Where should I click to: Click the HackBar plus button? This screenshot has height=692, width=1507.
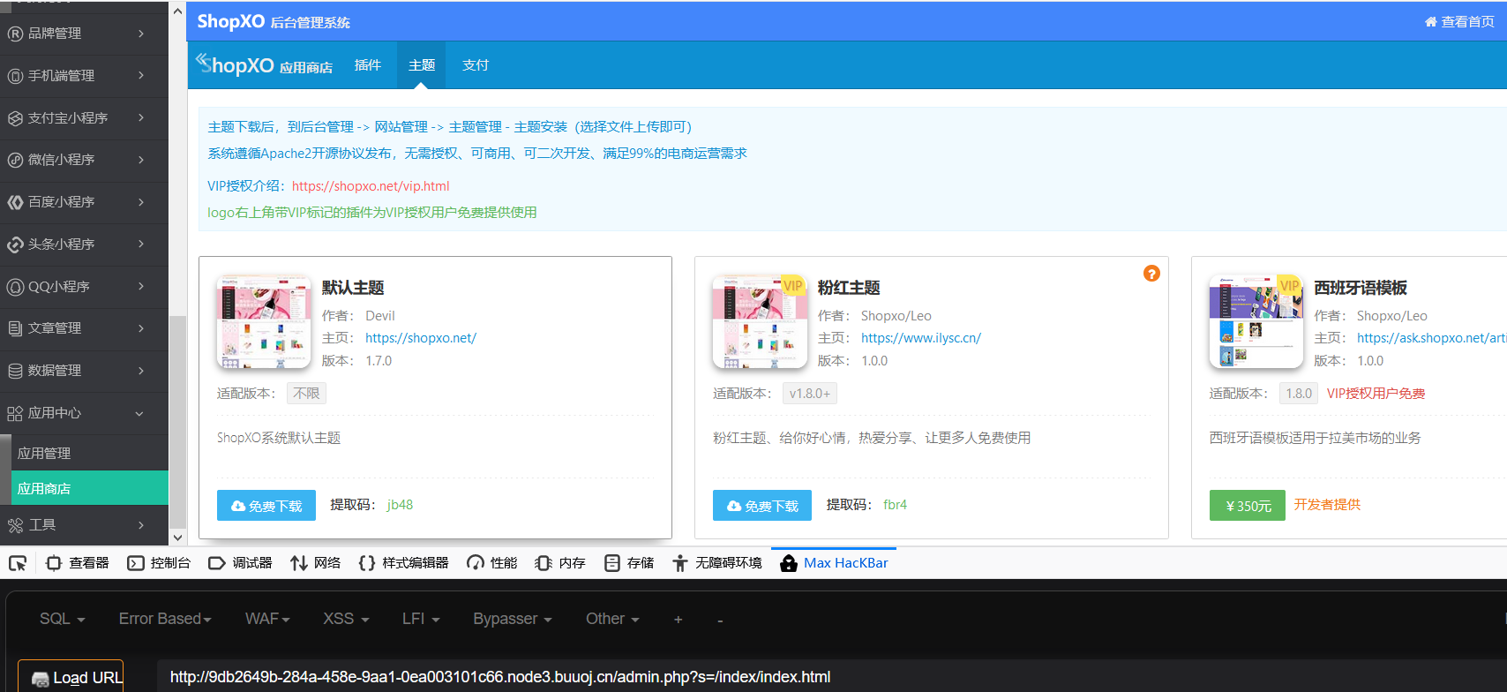[679, 620]
